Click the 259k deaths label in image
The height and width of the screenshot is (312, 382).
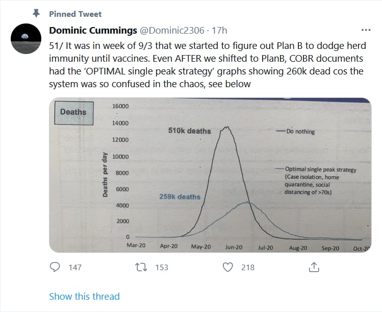coord(180,197)
